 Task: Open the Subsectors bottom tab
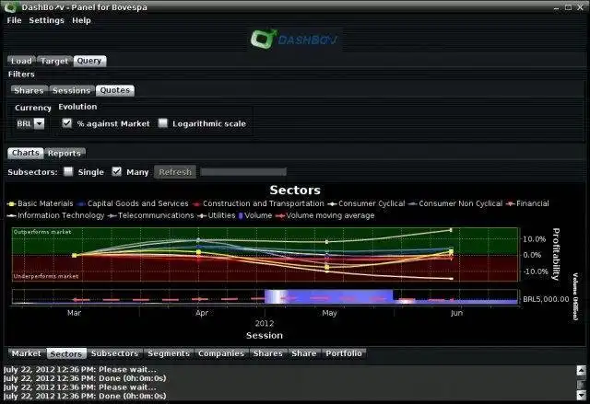114,353
